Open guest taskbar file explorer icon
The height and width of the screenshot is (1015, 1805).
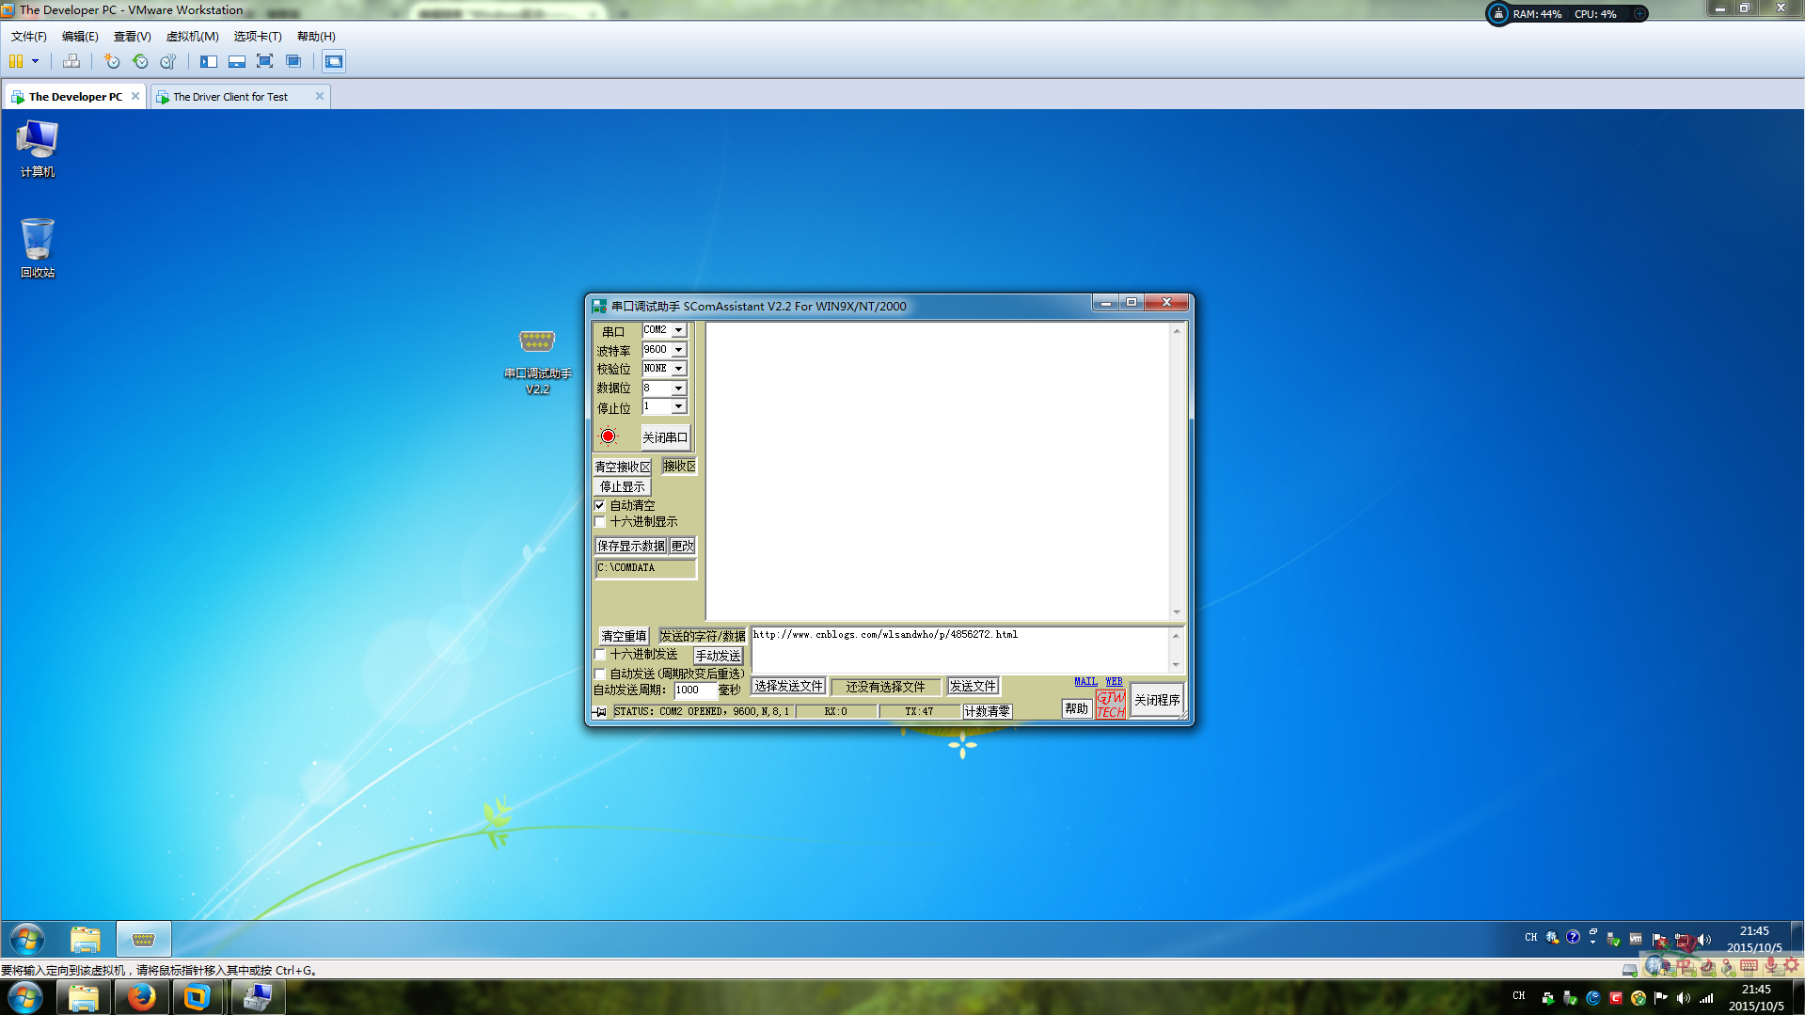(86, 939)
